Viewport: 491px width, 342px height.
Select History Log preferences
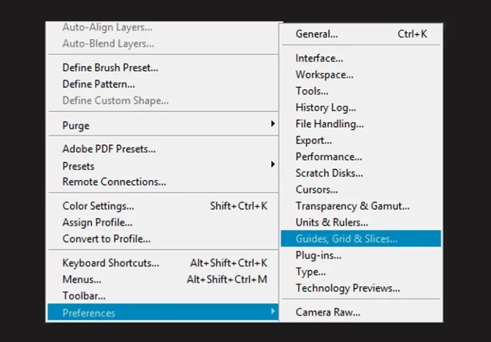pos(361,107)
